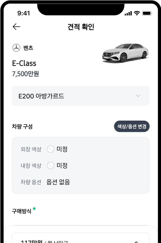The image size is (161, 243).
Task: Expand the 월 납입금 bottom panel chevron
Action: 136,241
